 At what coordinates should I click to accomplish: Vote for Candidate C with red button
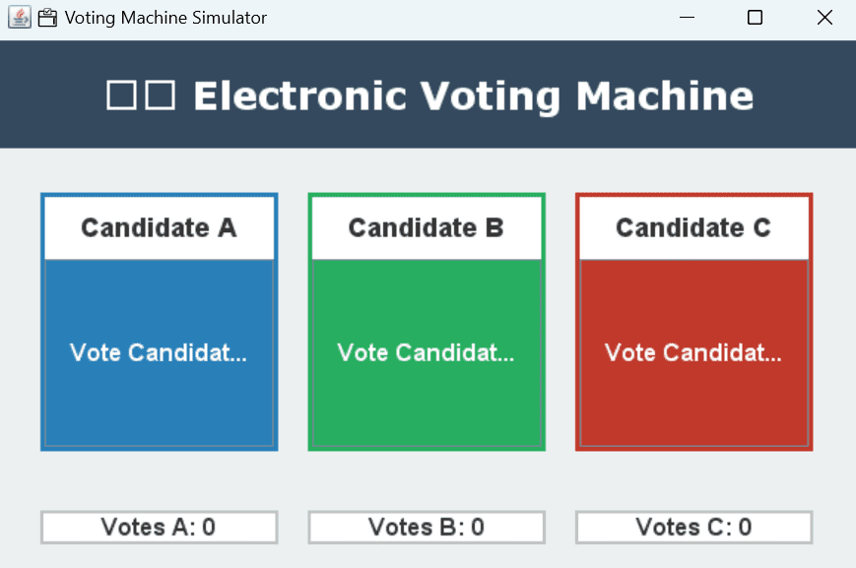pyautogui.click(x=693, y=353)
